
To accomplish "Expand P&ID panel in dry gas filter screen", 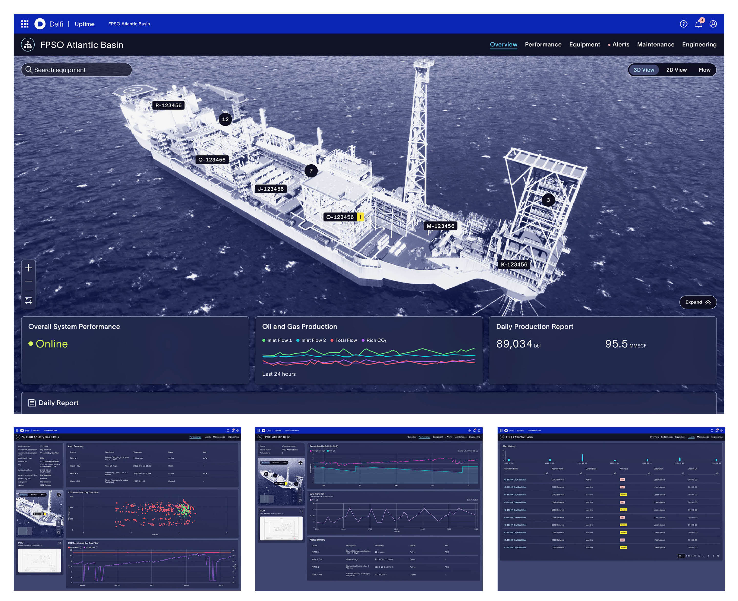I will (59, 543).
